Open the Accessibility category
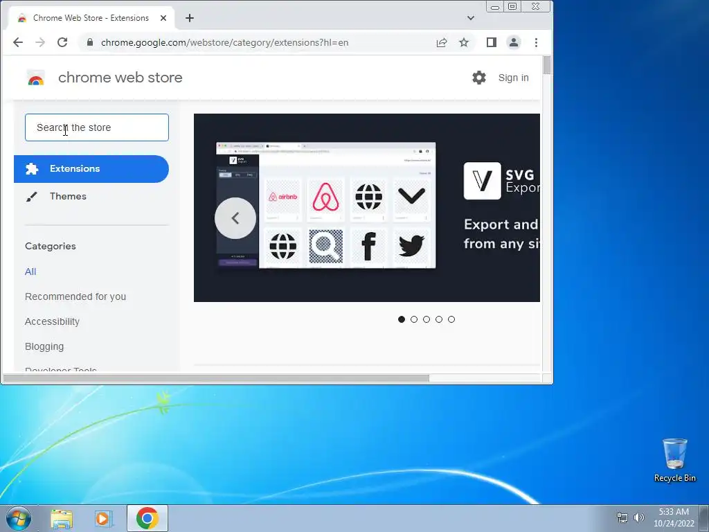Screen dimensions: 709x532 pyautogui.click(x=52, y=321)
